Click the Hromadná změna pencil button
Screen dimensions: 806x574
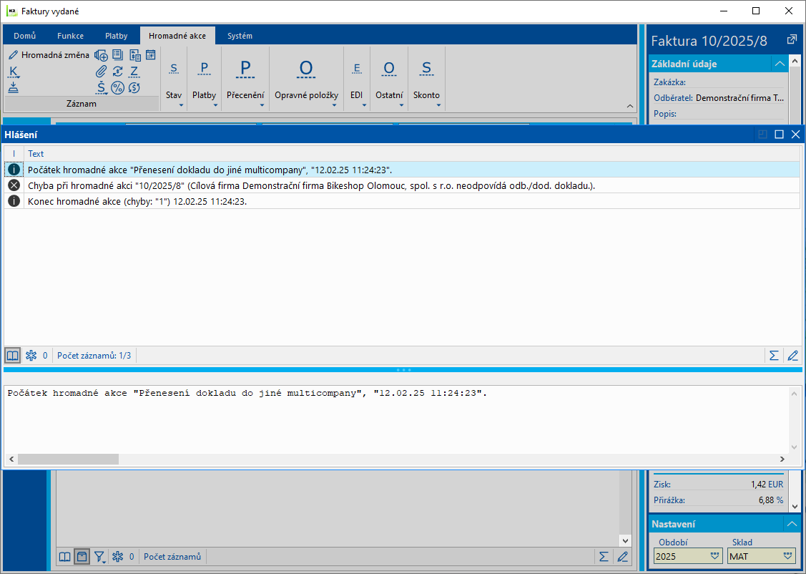pos(49,55)
